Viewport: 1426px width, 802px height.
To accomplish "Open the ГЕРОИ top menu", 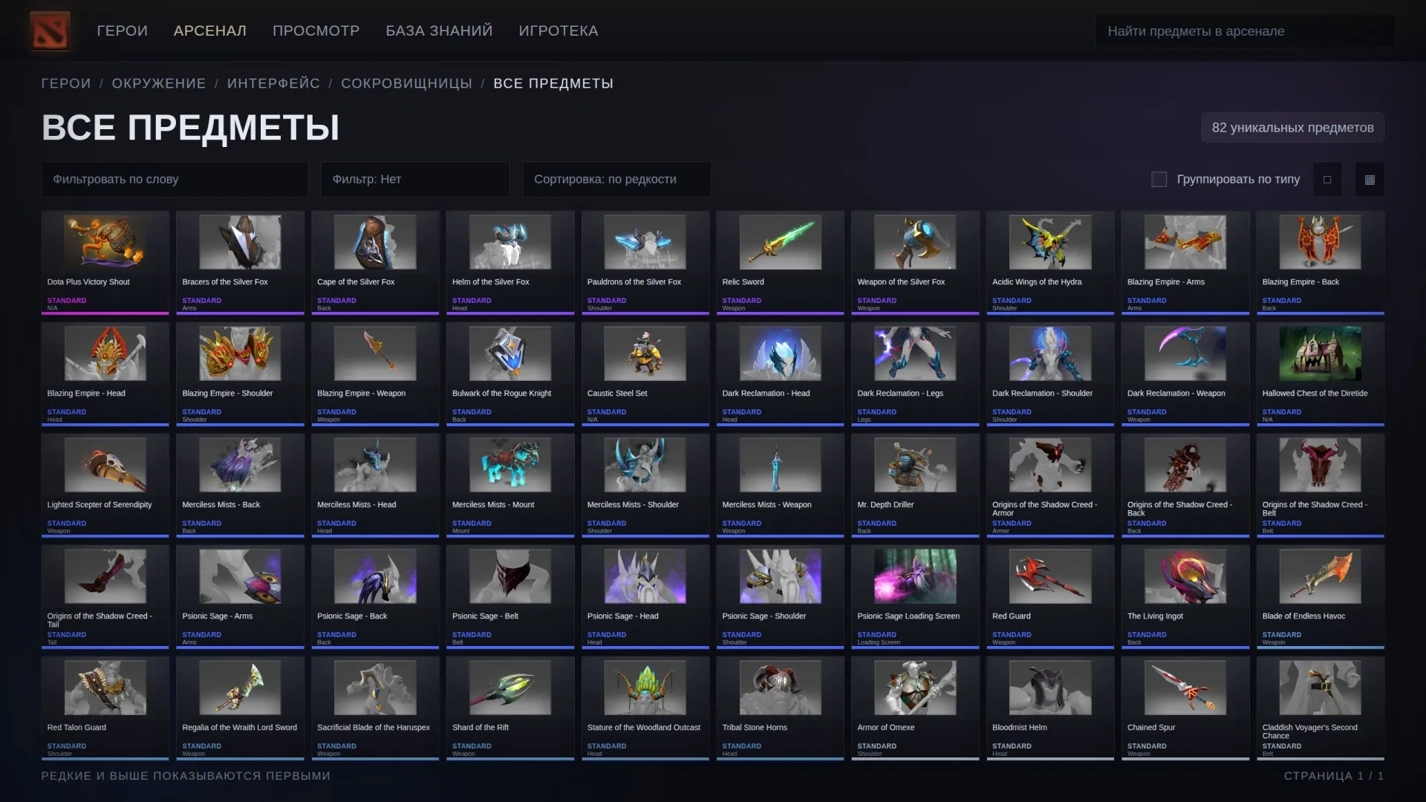I will click(122, 30).
